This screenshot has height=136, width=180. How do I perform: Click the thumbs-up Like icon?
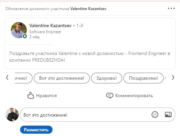click(30, 95)
